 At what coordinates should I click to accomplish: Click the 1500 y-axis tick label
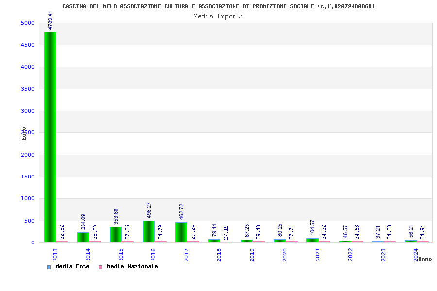pos(28,177)
